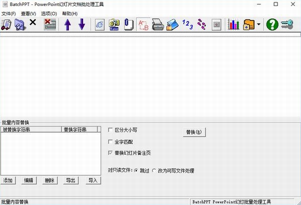Click the green question mark help icon
The height and width of the screenshot is (205, 301).
tap(272, 25)
